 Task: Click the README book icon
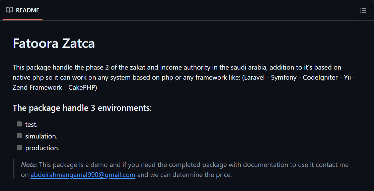tap(9, 10)
